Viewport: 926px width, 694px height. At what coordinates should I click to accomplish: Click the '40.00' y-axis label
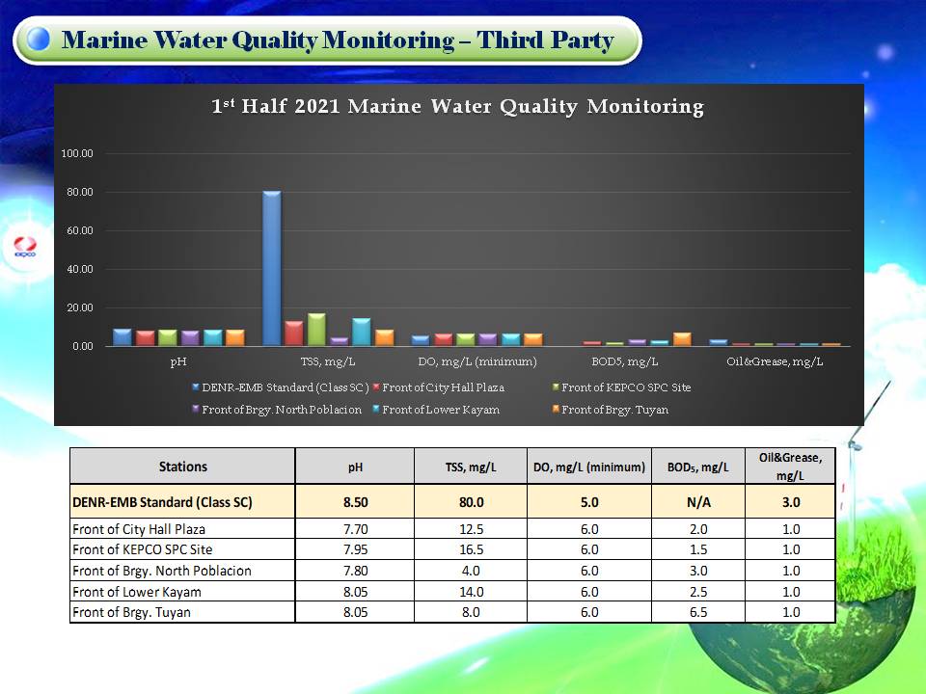coord(80,269)
